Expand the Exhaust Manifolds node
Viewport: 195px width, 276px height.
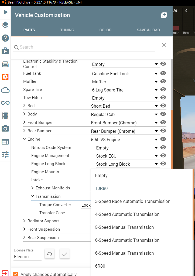(32, 188)
